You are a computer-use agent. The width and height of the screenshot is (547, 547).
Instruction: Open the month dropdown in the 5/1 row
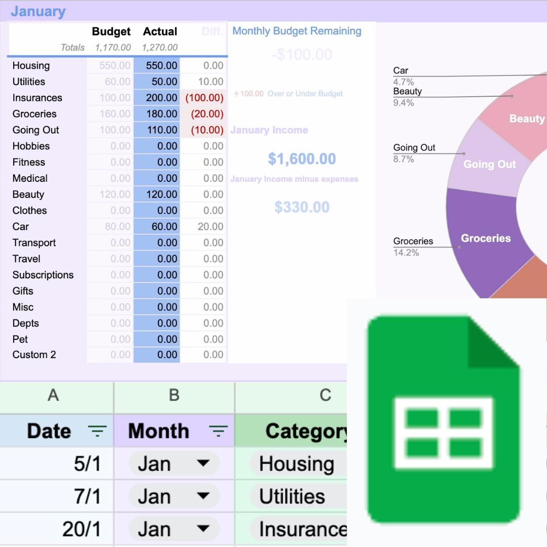pos(205,463)
